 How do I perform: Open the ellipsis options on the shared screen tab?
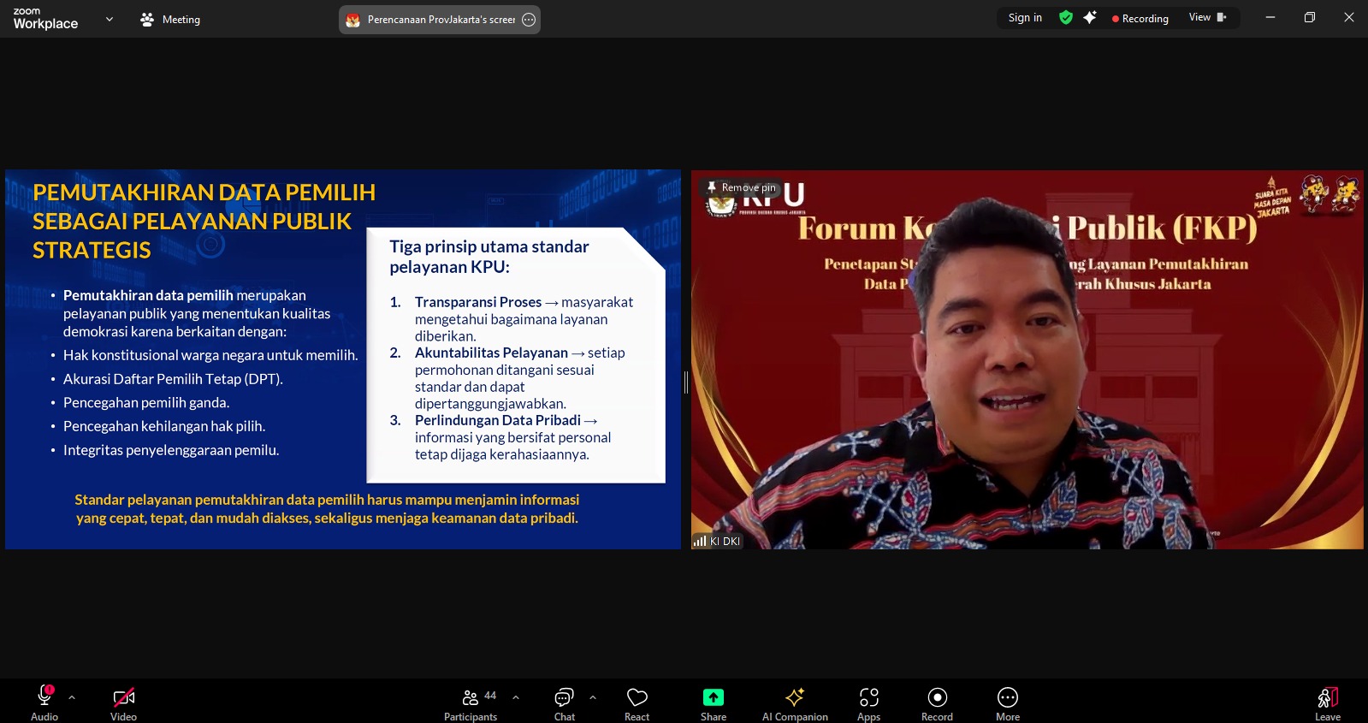point(529,20)
